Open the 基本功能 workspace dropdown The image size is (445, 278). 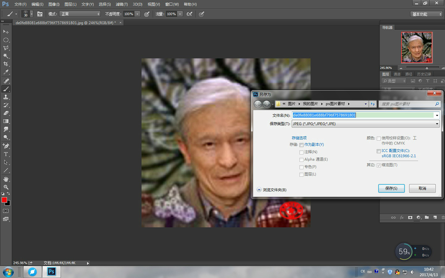pyautogui.click(x=426, y=14)
